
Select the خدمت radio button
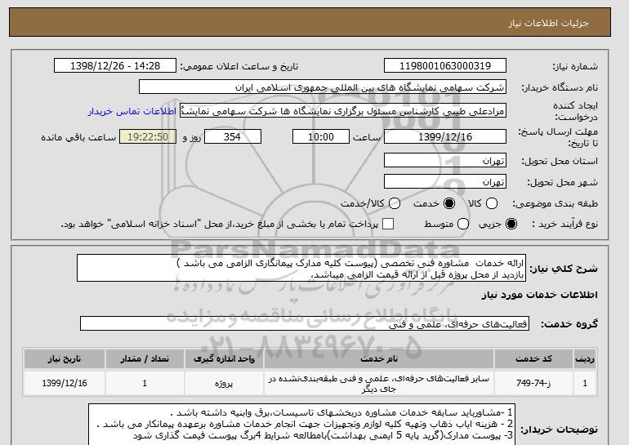point(449,203)
